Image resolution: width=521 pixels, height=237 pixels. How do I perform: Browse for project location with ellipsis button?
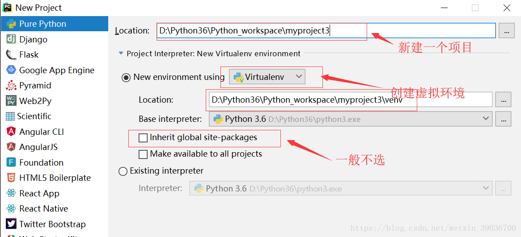pos(507,31)
